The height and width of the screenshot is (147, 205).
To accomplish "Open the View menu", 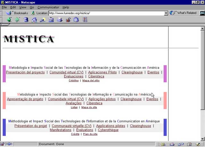I will tap(23, 7).
